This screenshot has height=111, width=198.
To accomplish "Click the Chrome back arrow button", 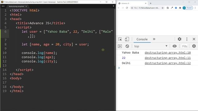I will pyautogui.click(x=118, y=8).
